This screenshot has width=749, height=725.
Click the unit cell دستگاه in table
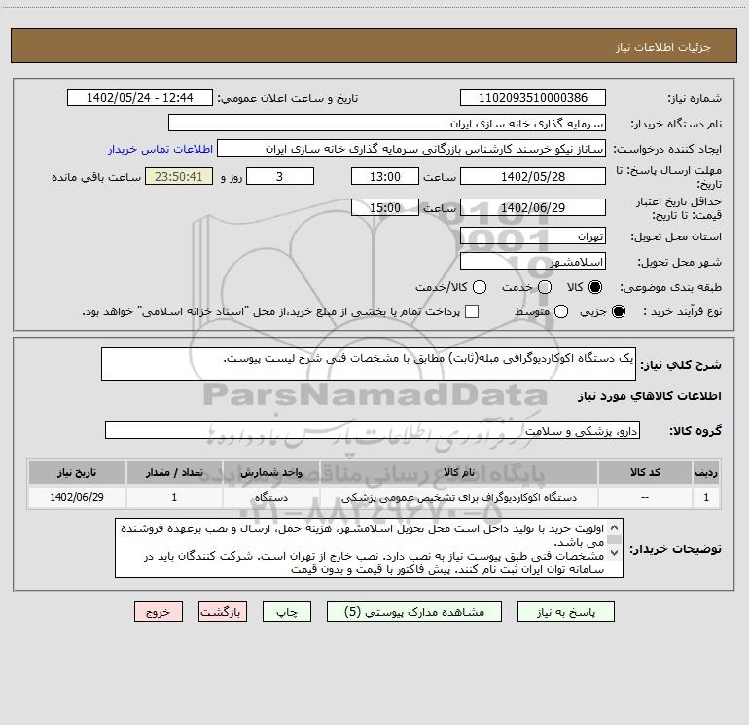pos(270,497)
